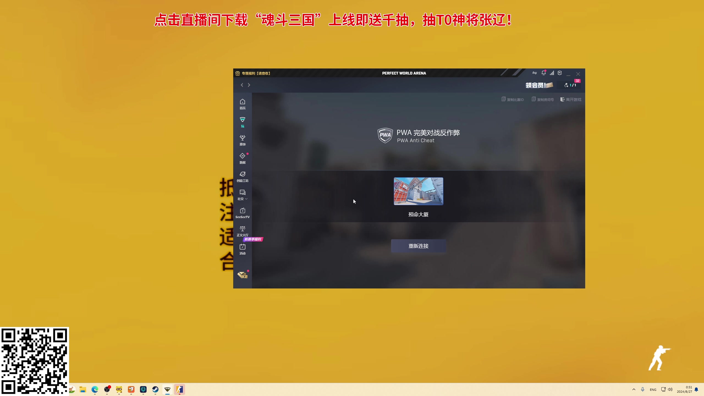The image size is (704, 396).
Task: Open the yellow raccoon app on taskbar
Action: [x=119, y=389]
